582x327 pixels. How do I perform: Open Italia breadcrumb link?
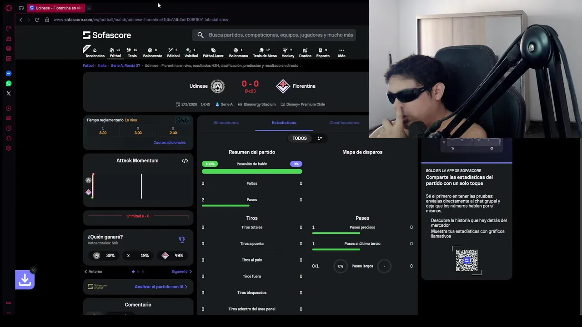[x=102, y=65]
